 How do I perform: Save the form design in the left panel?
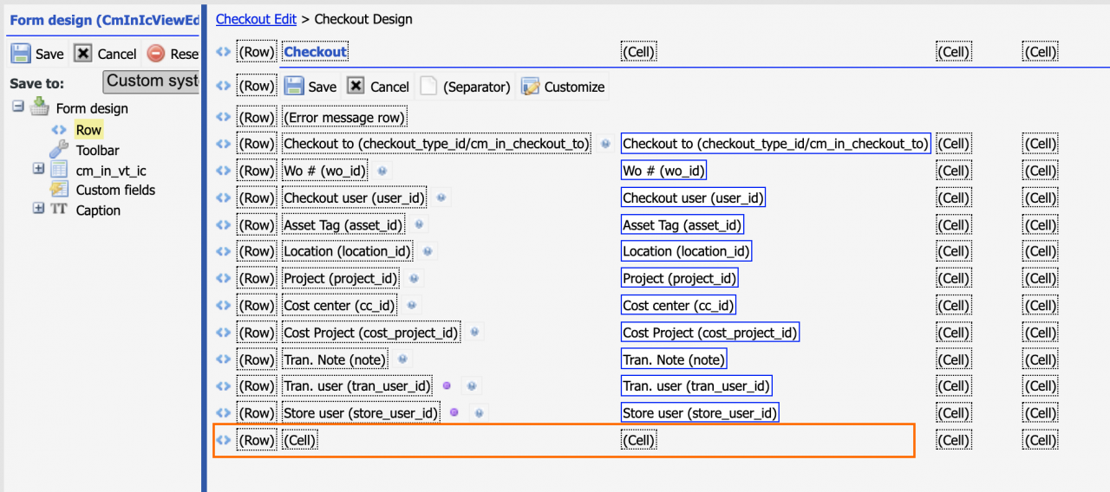click(37, 54)
